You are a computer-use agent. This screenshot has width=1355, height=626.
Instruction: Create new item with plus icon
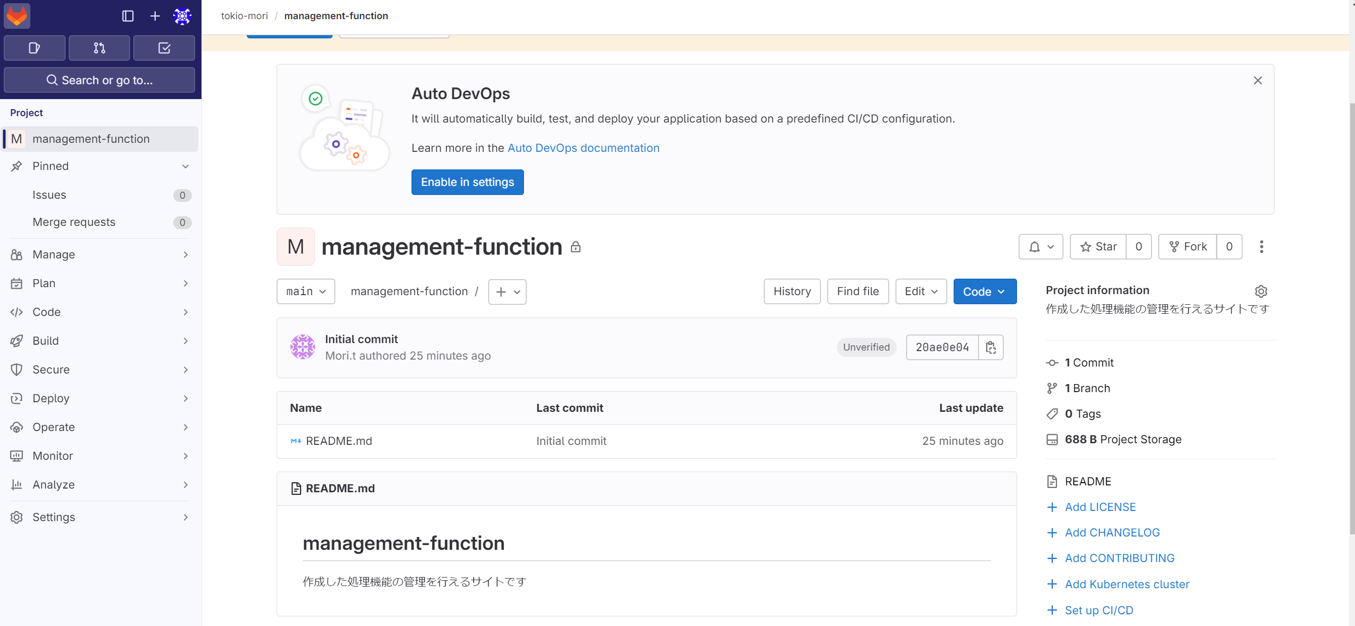pos(154,16)
